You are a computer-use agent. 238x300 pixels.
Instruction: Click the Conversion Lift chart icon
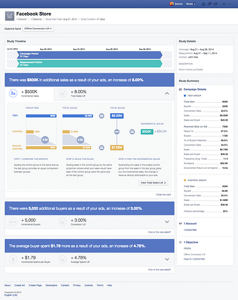[62, 222]
